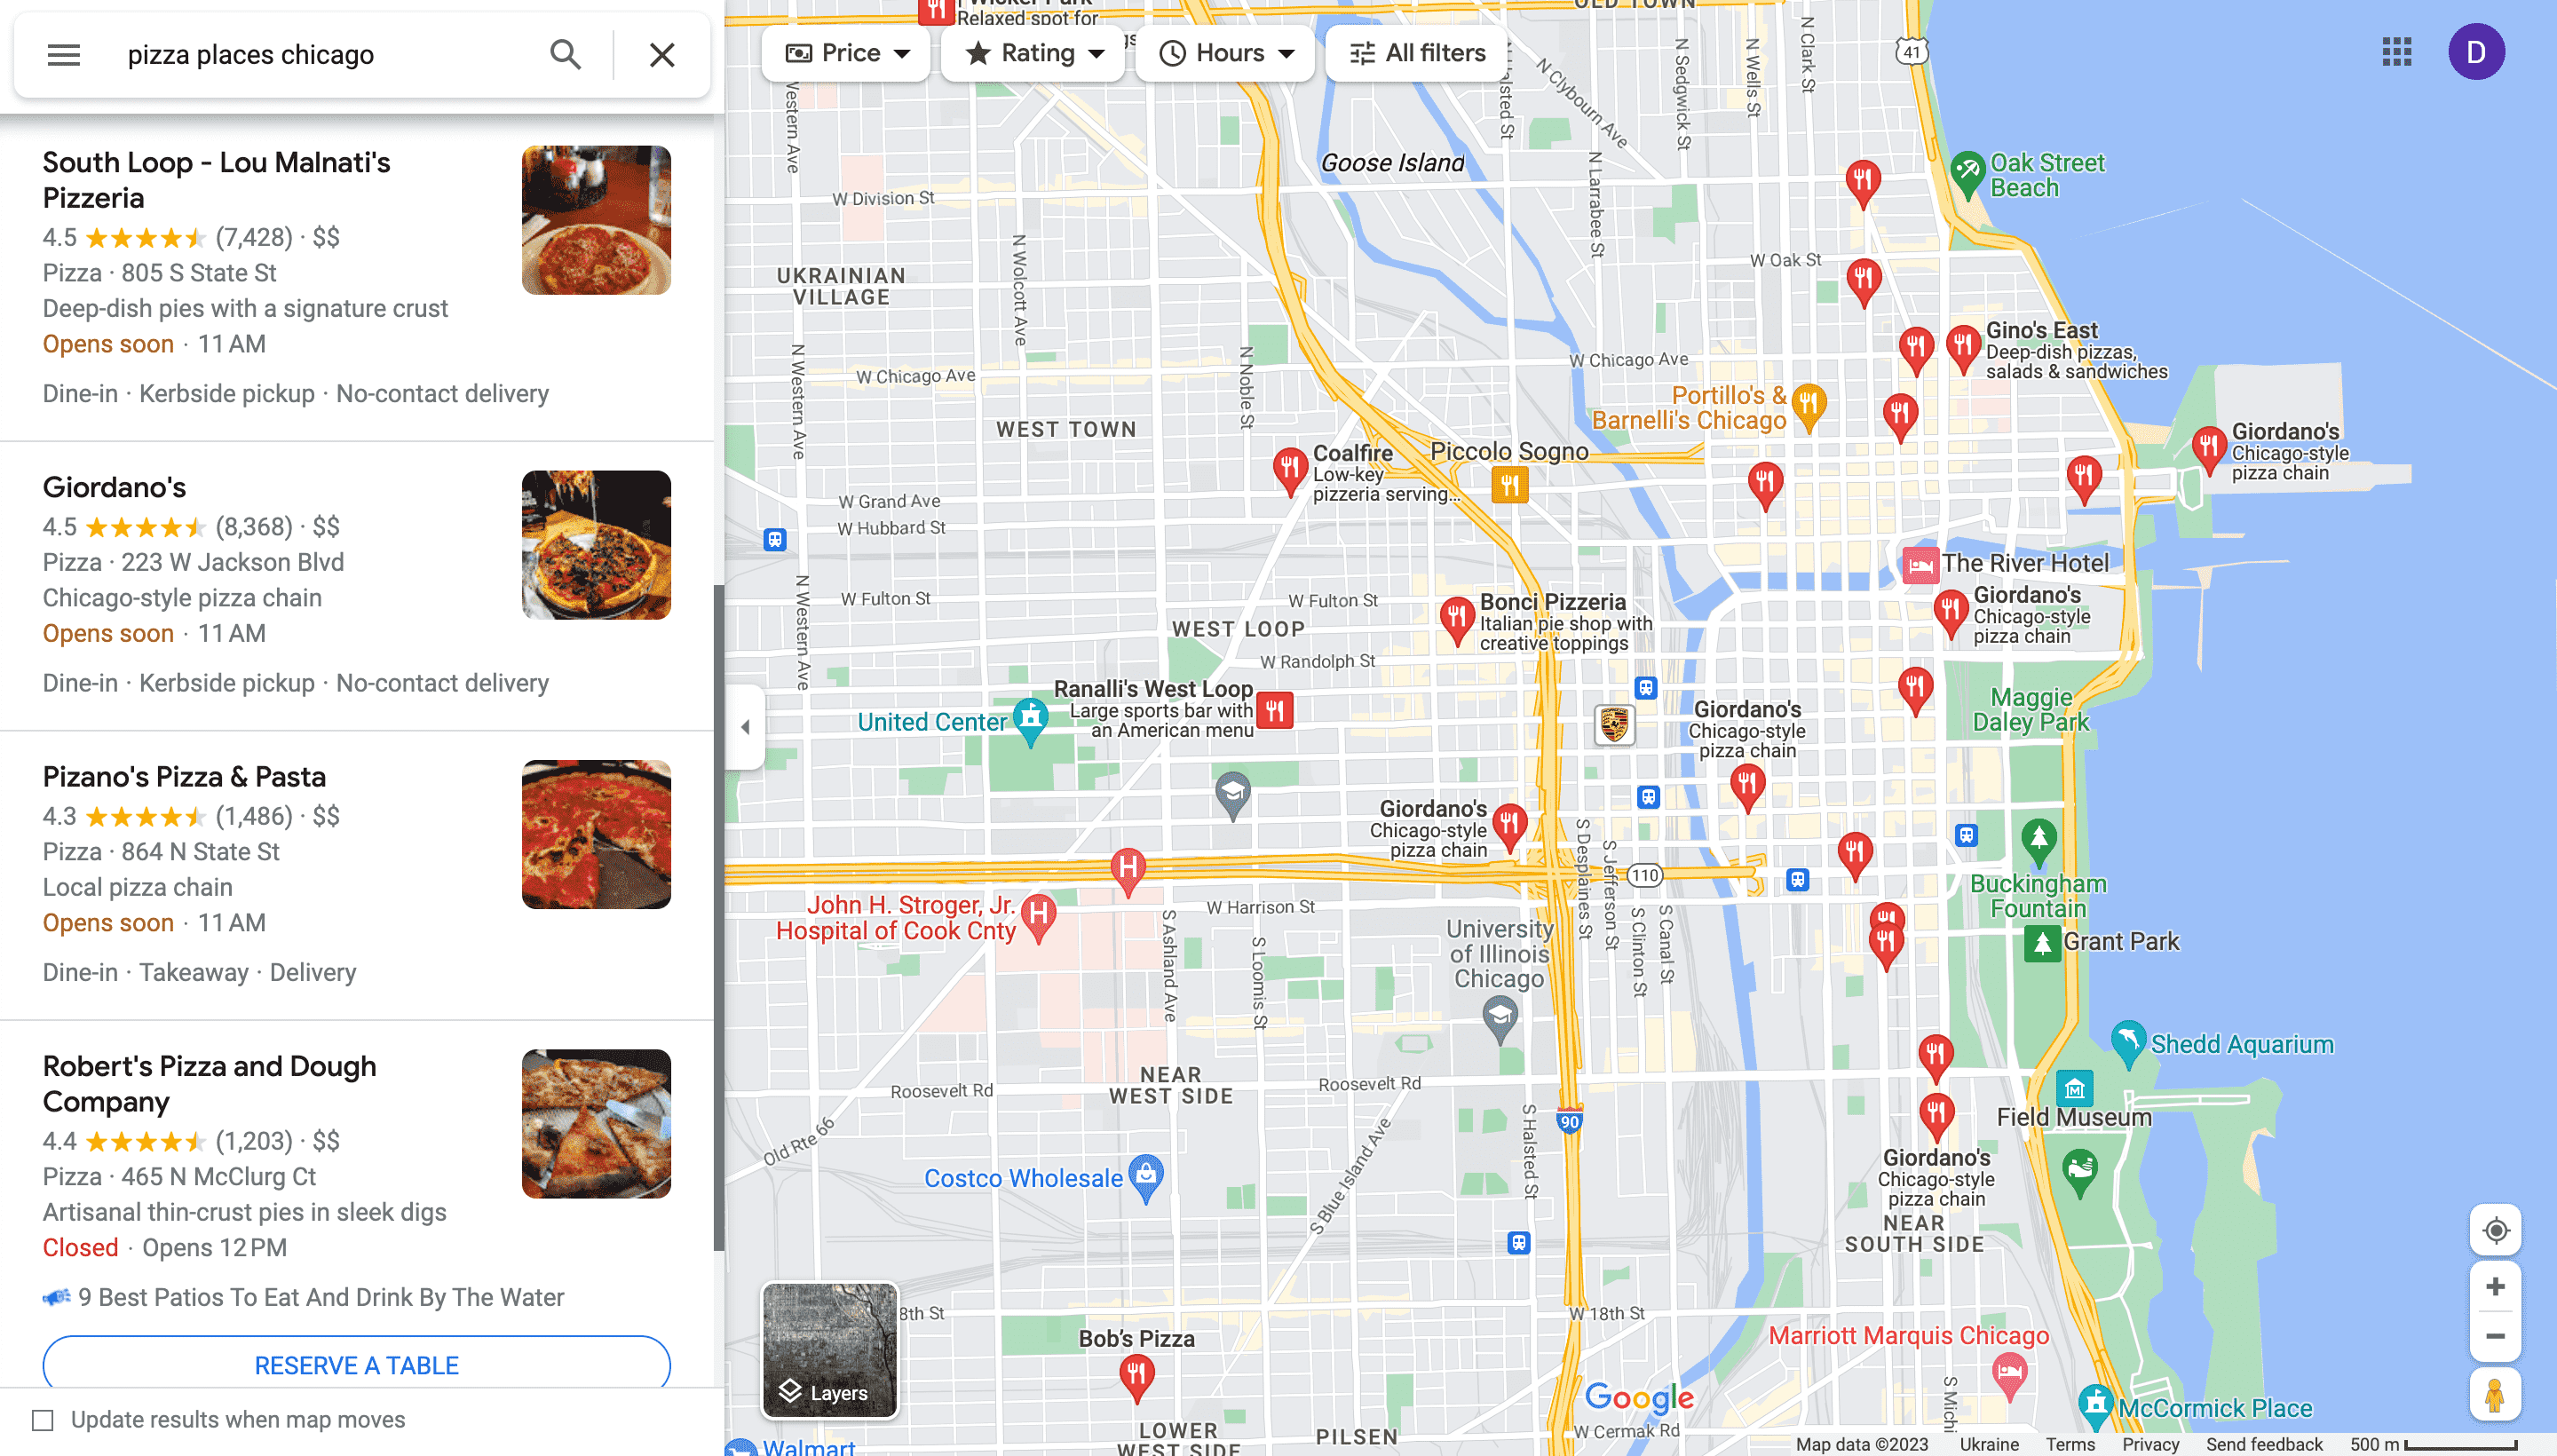2557x1456 pixels.
Task: Click the Google apps grid icon
Action: click(2397, 51)
